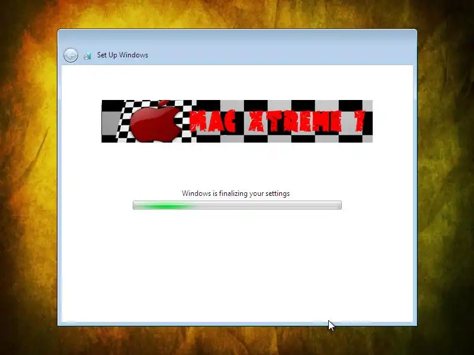Click the red apple logo in banner

155,121
